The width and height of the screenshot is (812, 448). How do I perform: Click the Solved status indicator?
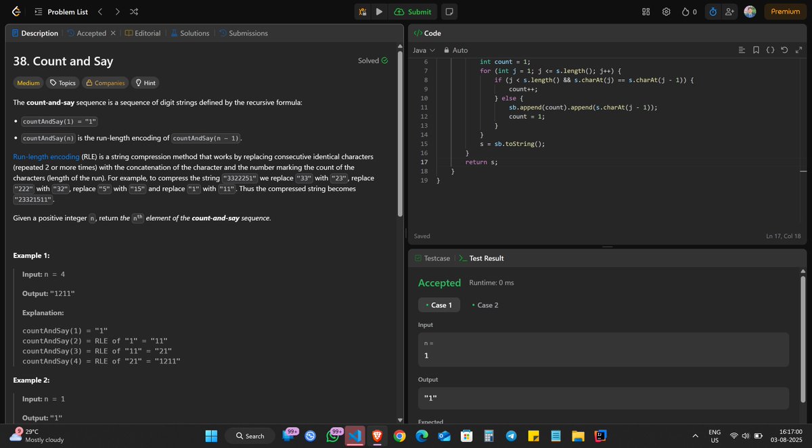(x=373, y=60)
